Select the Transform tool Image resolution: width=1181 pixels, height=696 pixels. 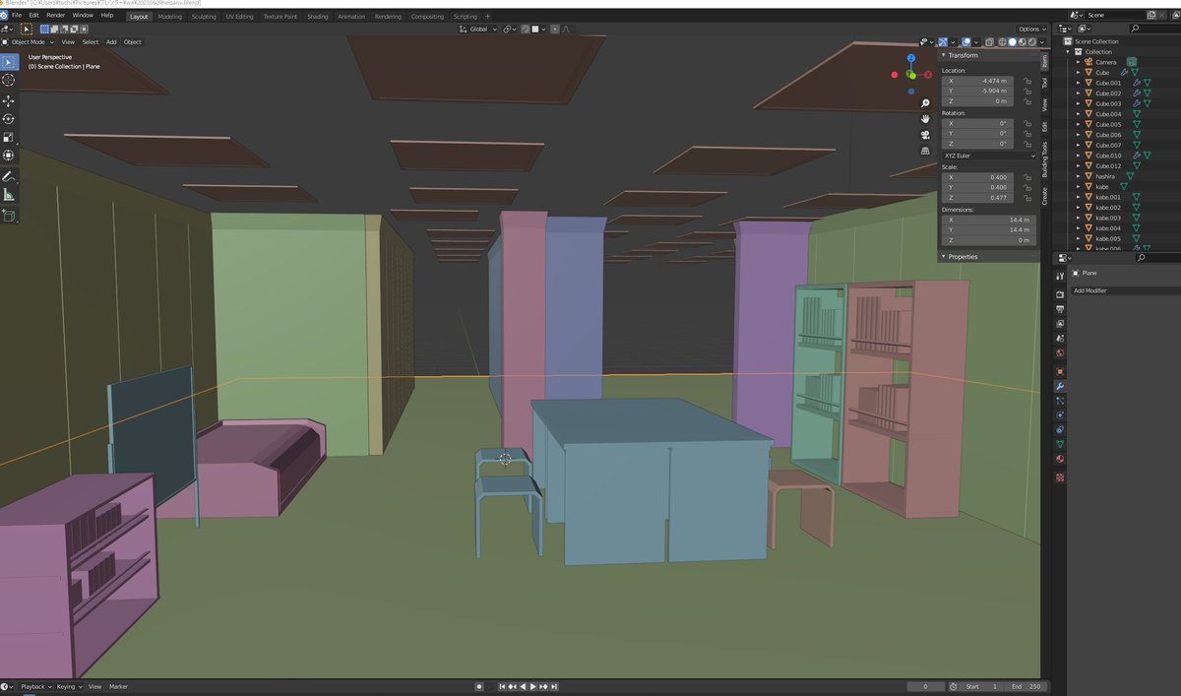9,156
